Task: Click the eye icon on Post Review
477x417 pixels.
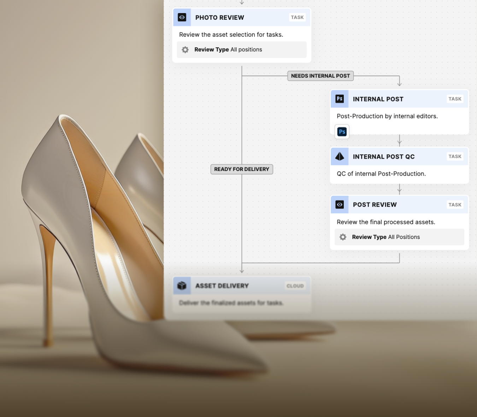Action: [x=340, y=205]
